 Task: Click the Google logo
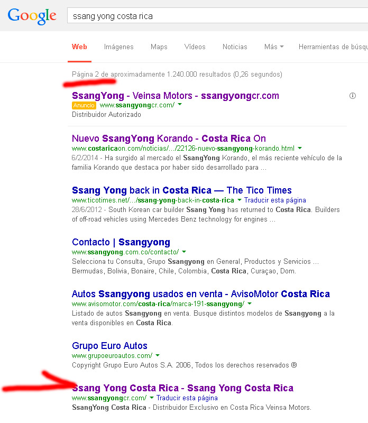32,16
